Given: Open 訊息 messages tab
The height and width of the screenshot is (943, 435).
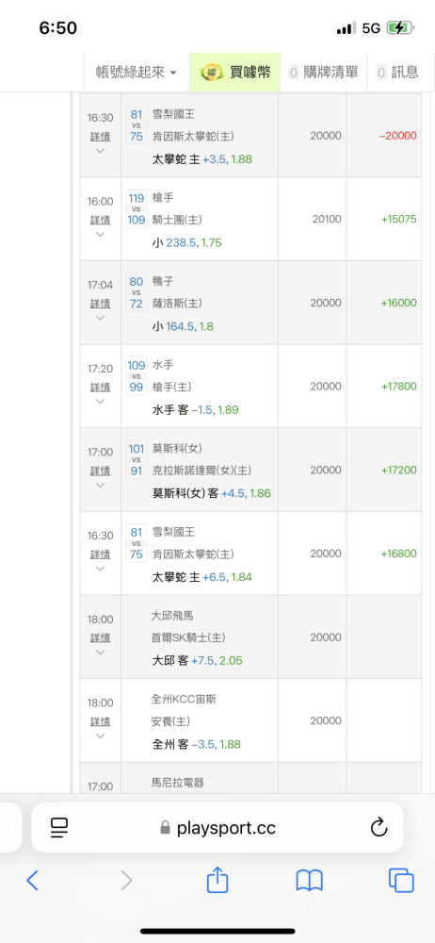Looking at the screenshot, I should pyautogui.click(x=397, y=73).
